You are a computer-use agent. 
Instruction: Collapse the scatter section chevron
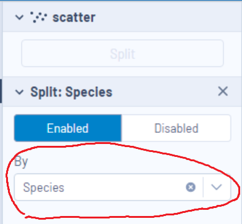[20, 17]
